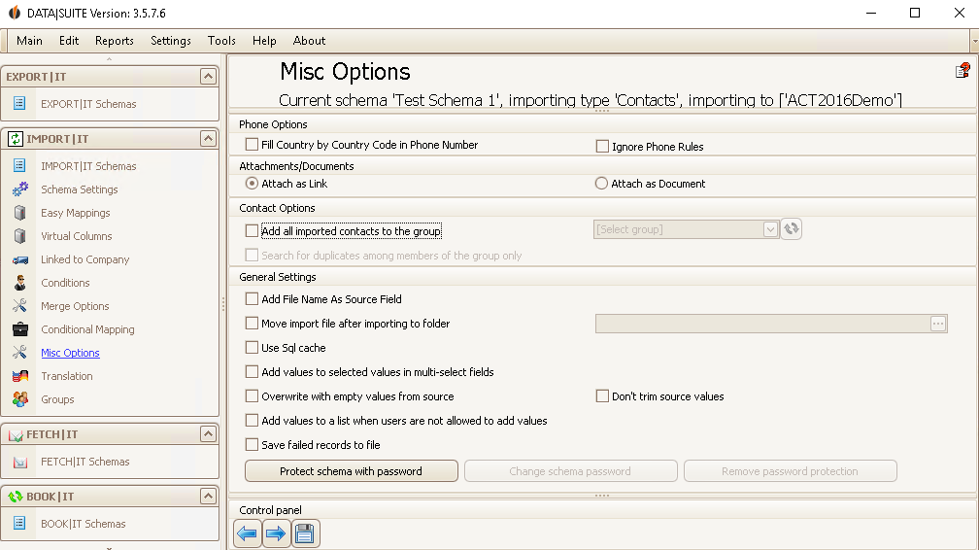This screenshot has width=979, height=550.
Task: Click the help icon in top-right corner
Action: coord(962,70)
